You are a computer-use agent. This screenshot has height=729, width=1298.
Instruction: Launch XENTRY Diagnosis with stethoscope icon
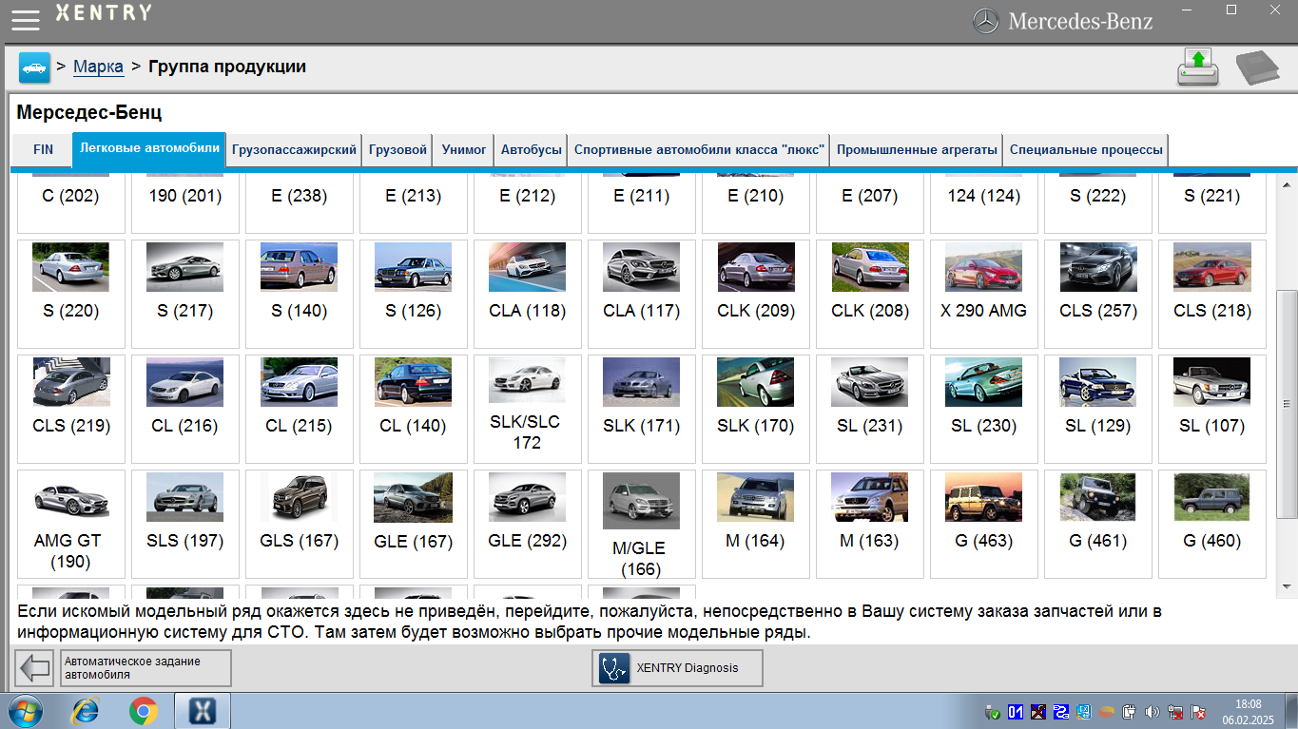click(x=676, y=668)
